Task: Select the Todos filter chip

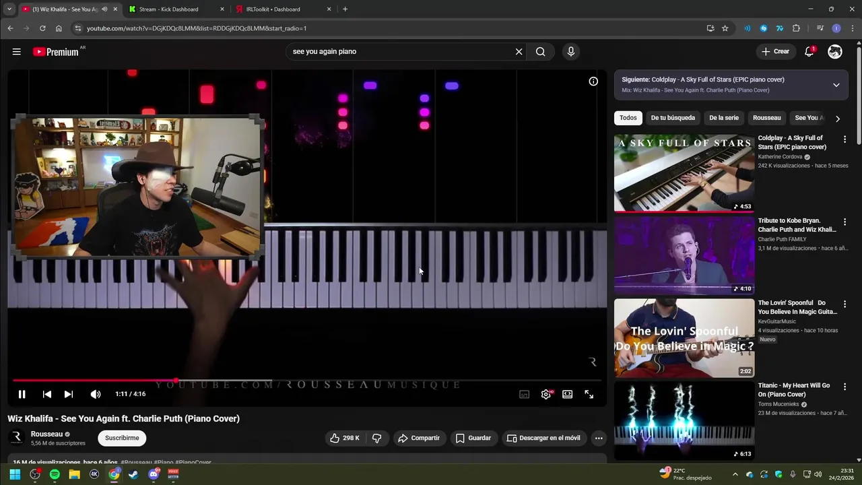Action: point(628,118)
